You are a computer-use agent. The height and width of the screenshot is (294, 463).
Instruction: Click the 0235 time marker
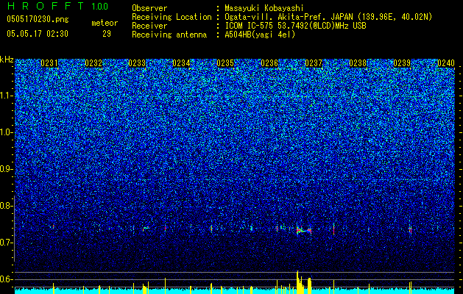tap(225, 63)
